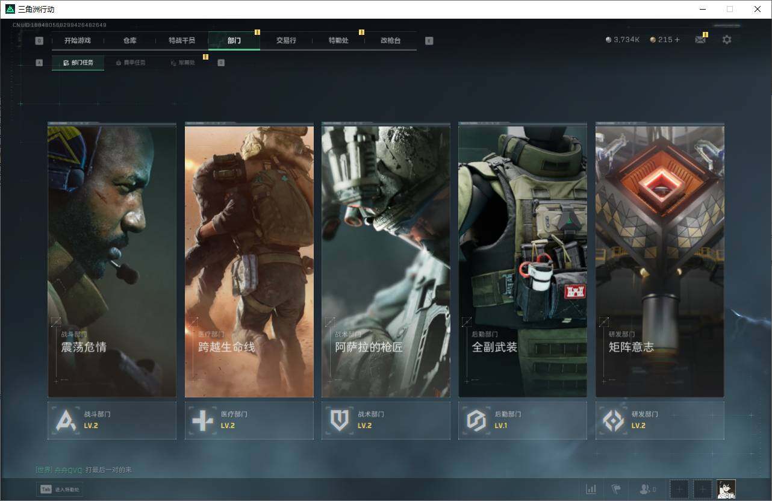Click the 医疗部门 cross icon
The width and height of the screenshot is (772, 501).
pyautogui.click(x=202, y=420)
